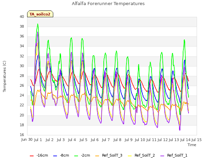Viewport: 217px width, 162px height.
Task: Click the Jul 7 x-axis tick label
Action: click(106, 140)
